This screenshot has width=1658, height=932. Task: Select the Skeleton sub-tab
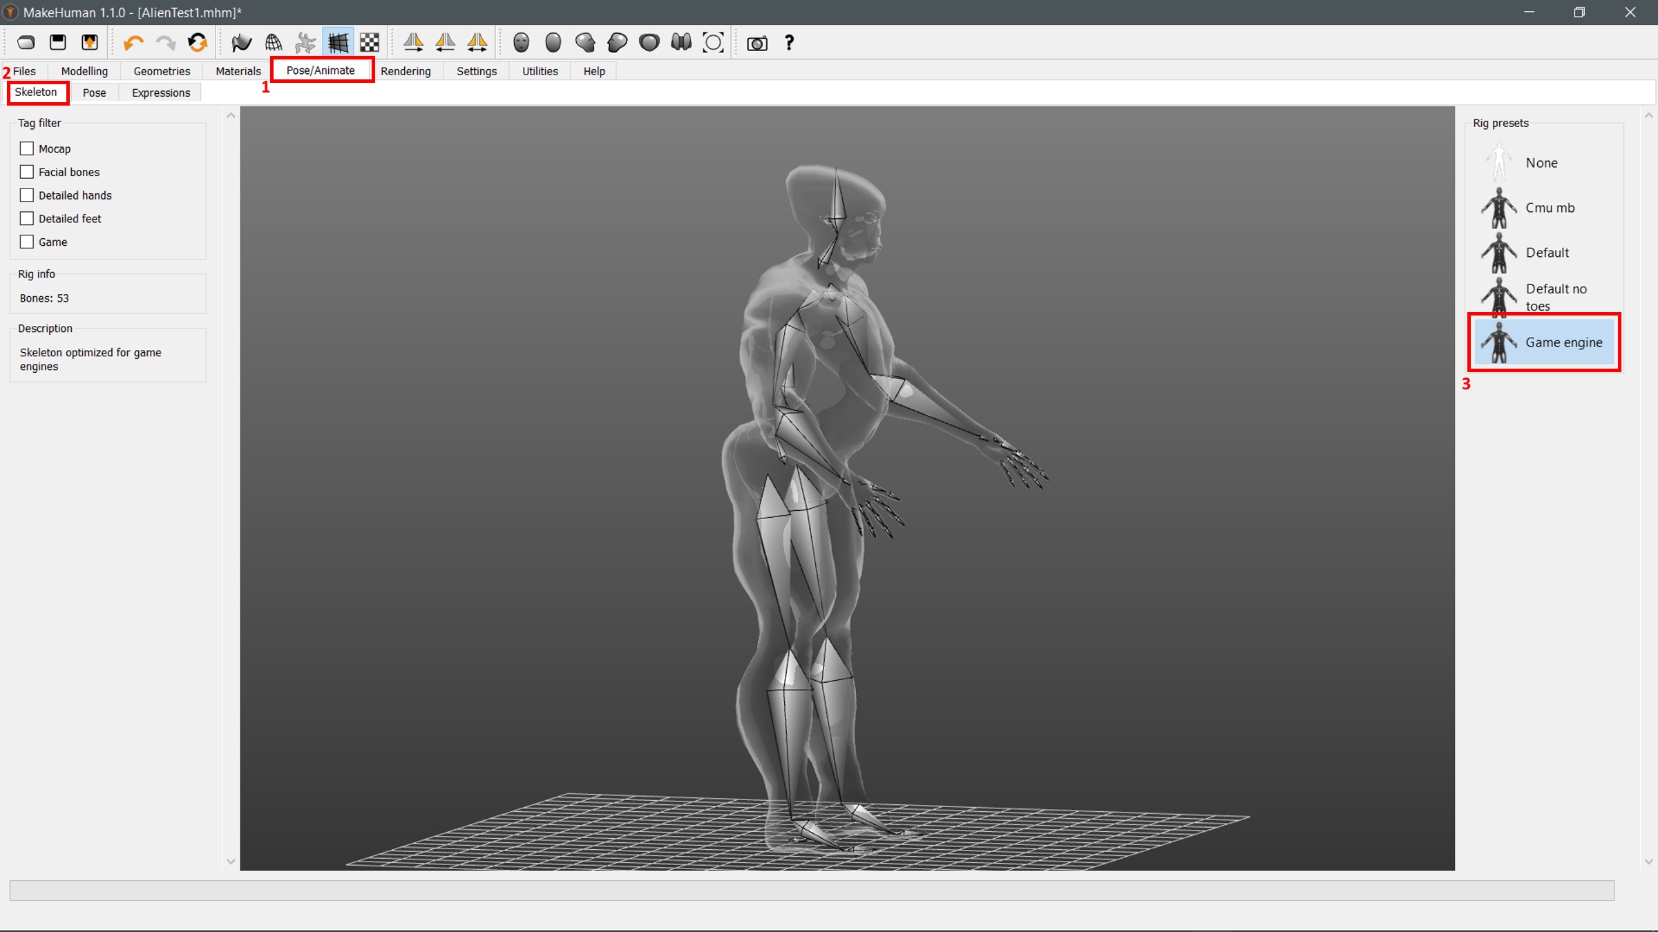pyautogui.click(x=36, y=93)
